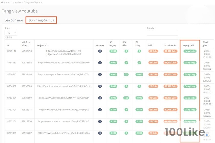This screenshot has width=215, height=143.
Task: Switch to the Đơn hàng đã mua tab
Action: click(x=41, y=20)
